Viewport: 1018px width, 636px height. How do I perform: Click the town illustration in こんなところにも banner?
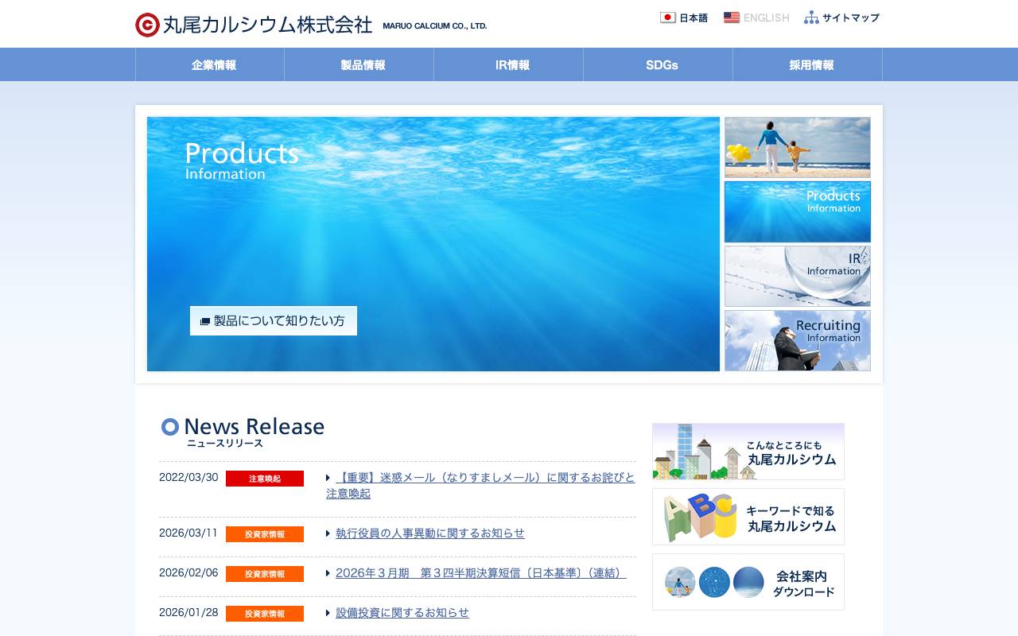pyautogui.click(x=696, y=451)
